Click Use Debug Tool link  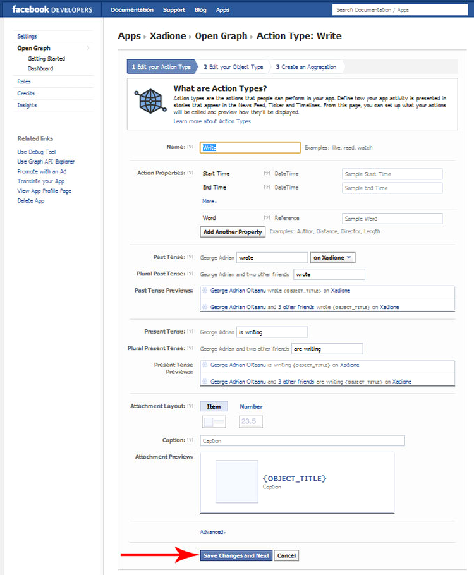(x=37, y=152)
